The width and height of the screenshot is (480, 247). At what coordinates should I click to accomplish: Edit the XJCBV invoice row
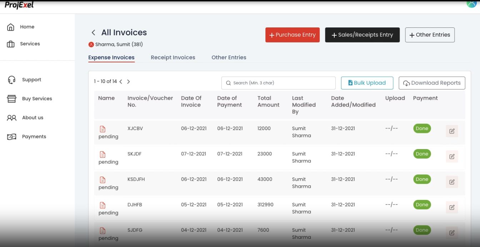[x=452, y=131]
